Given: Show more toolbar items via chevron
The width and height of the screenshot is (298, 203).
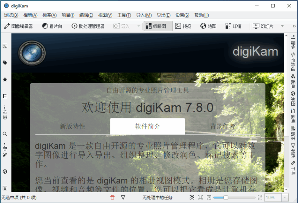Looking at the screenshot, I should click(294, 26).
